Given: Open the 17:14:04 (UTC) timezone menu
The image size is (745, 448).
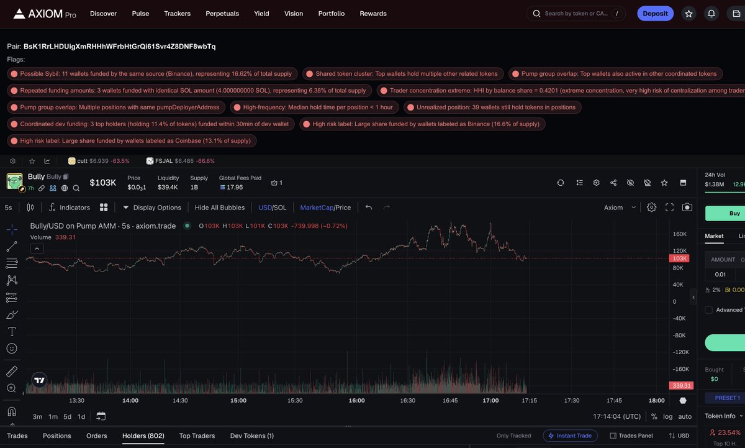Looking at the screenshot, I should point(617,416).
